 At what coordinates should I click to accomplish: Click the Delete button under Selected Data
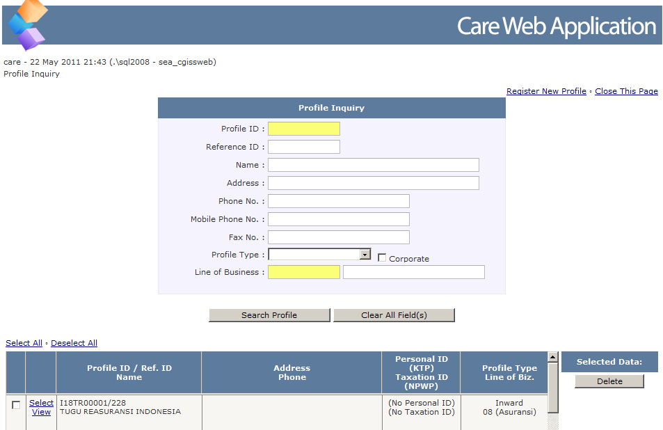click(609, 381)
